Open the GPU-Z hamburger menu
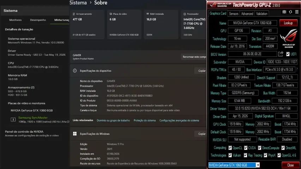The width and height of the screenshot is (301, 169). (297, 12)
